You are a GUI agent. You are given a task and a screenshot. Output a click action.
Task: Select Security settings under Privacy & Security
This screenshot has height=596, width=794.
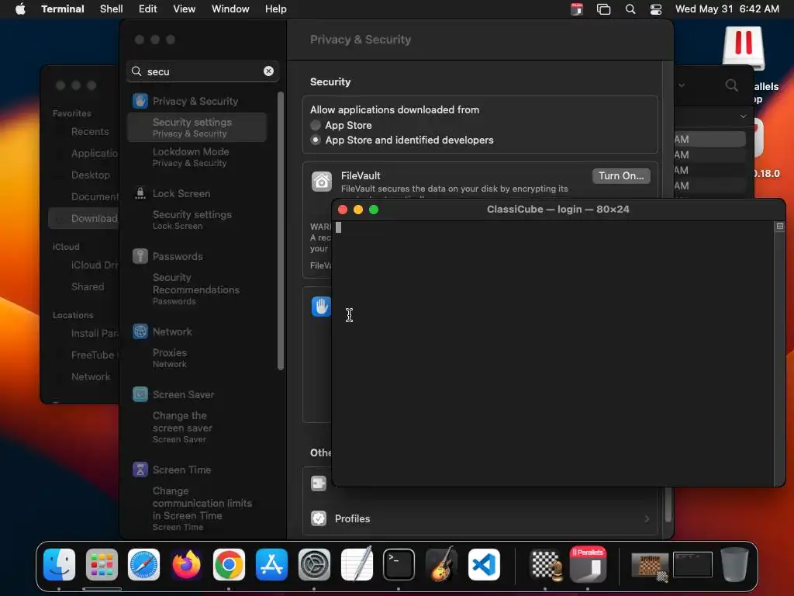pos(196,127)
